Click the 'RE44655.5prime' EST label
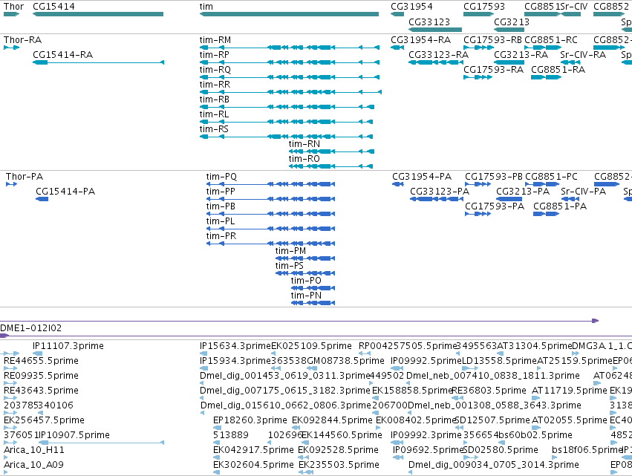The width and height of the screenshot is (632, 476). tap(41, 361)
